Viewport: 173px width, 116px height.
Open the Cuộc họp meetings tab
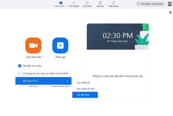point(87,4)
